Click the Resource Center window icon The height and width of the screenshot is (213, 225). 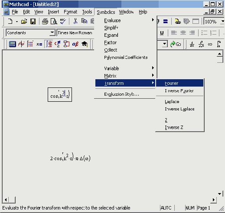(196, 21)
